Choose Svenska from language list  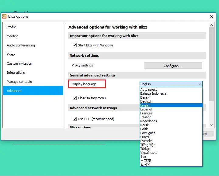171,141
